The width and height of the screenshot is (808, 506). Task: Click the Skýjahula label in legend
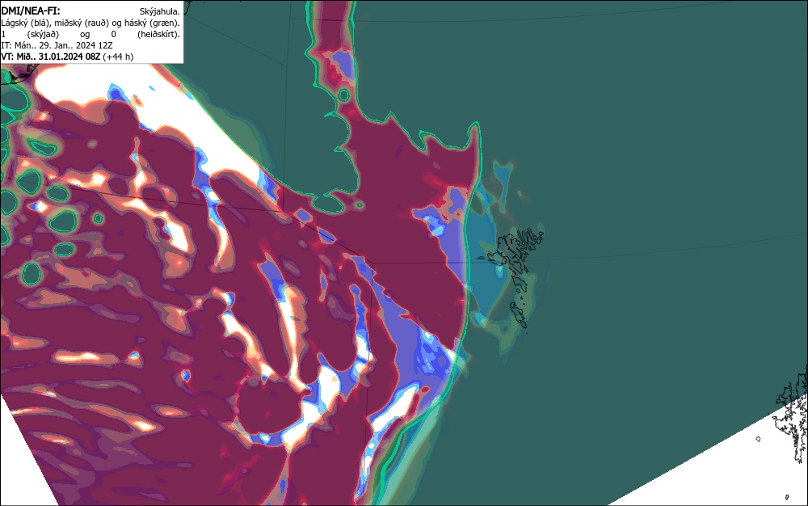[160, 11]
